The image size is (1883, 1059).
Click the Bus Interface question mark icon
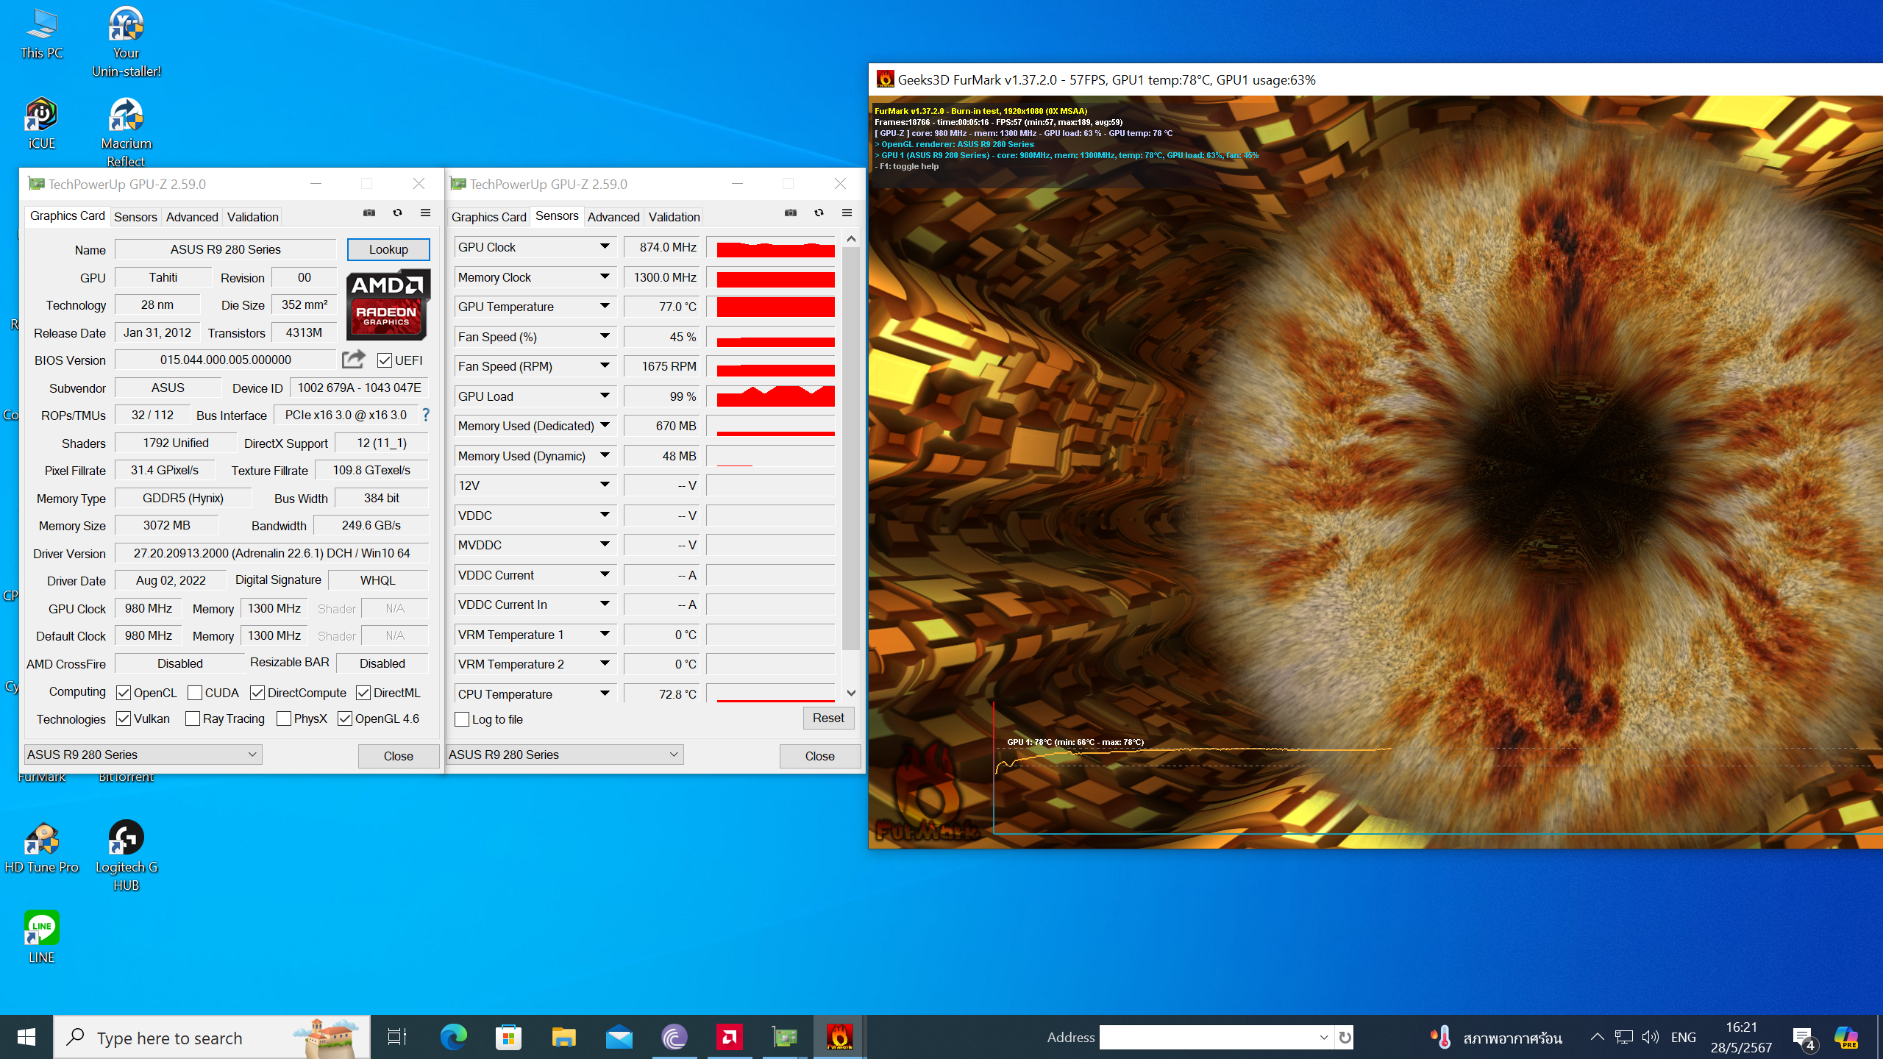click(x=426, y=416)
